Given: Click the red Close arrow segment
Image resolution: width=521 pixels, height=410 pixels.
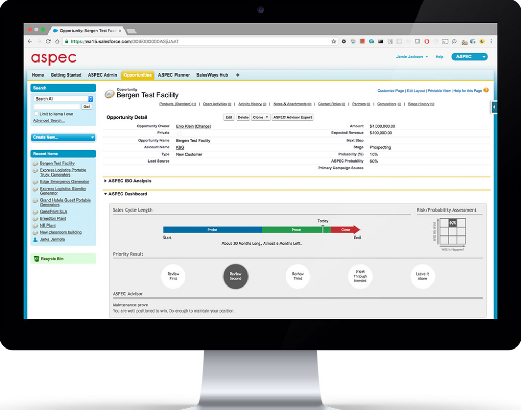Looking at the screenshot, I should pos(345,230).
